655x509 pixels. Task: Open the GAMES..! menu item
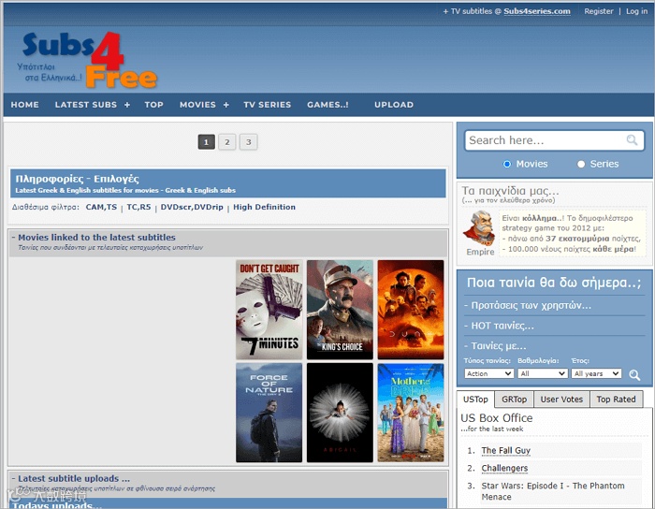point(327,105)
